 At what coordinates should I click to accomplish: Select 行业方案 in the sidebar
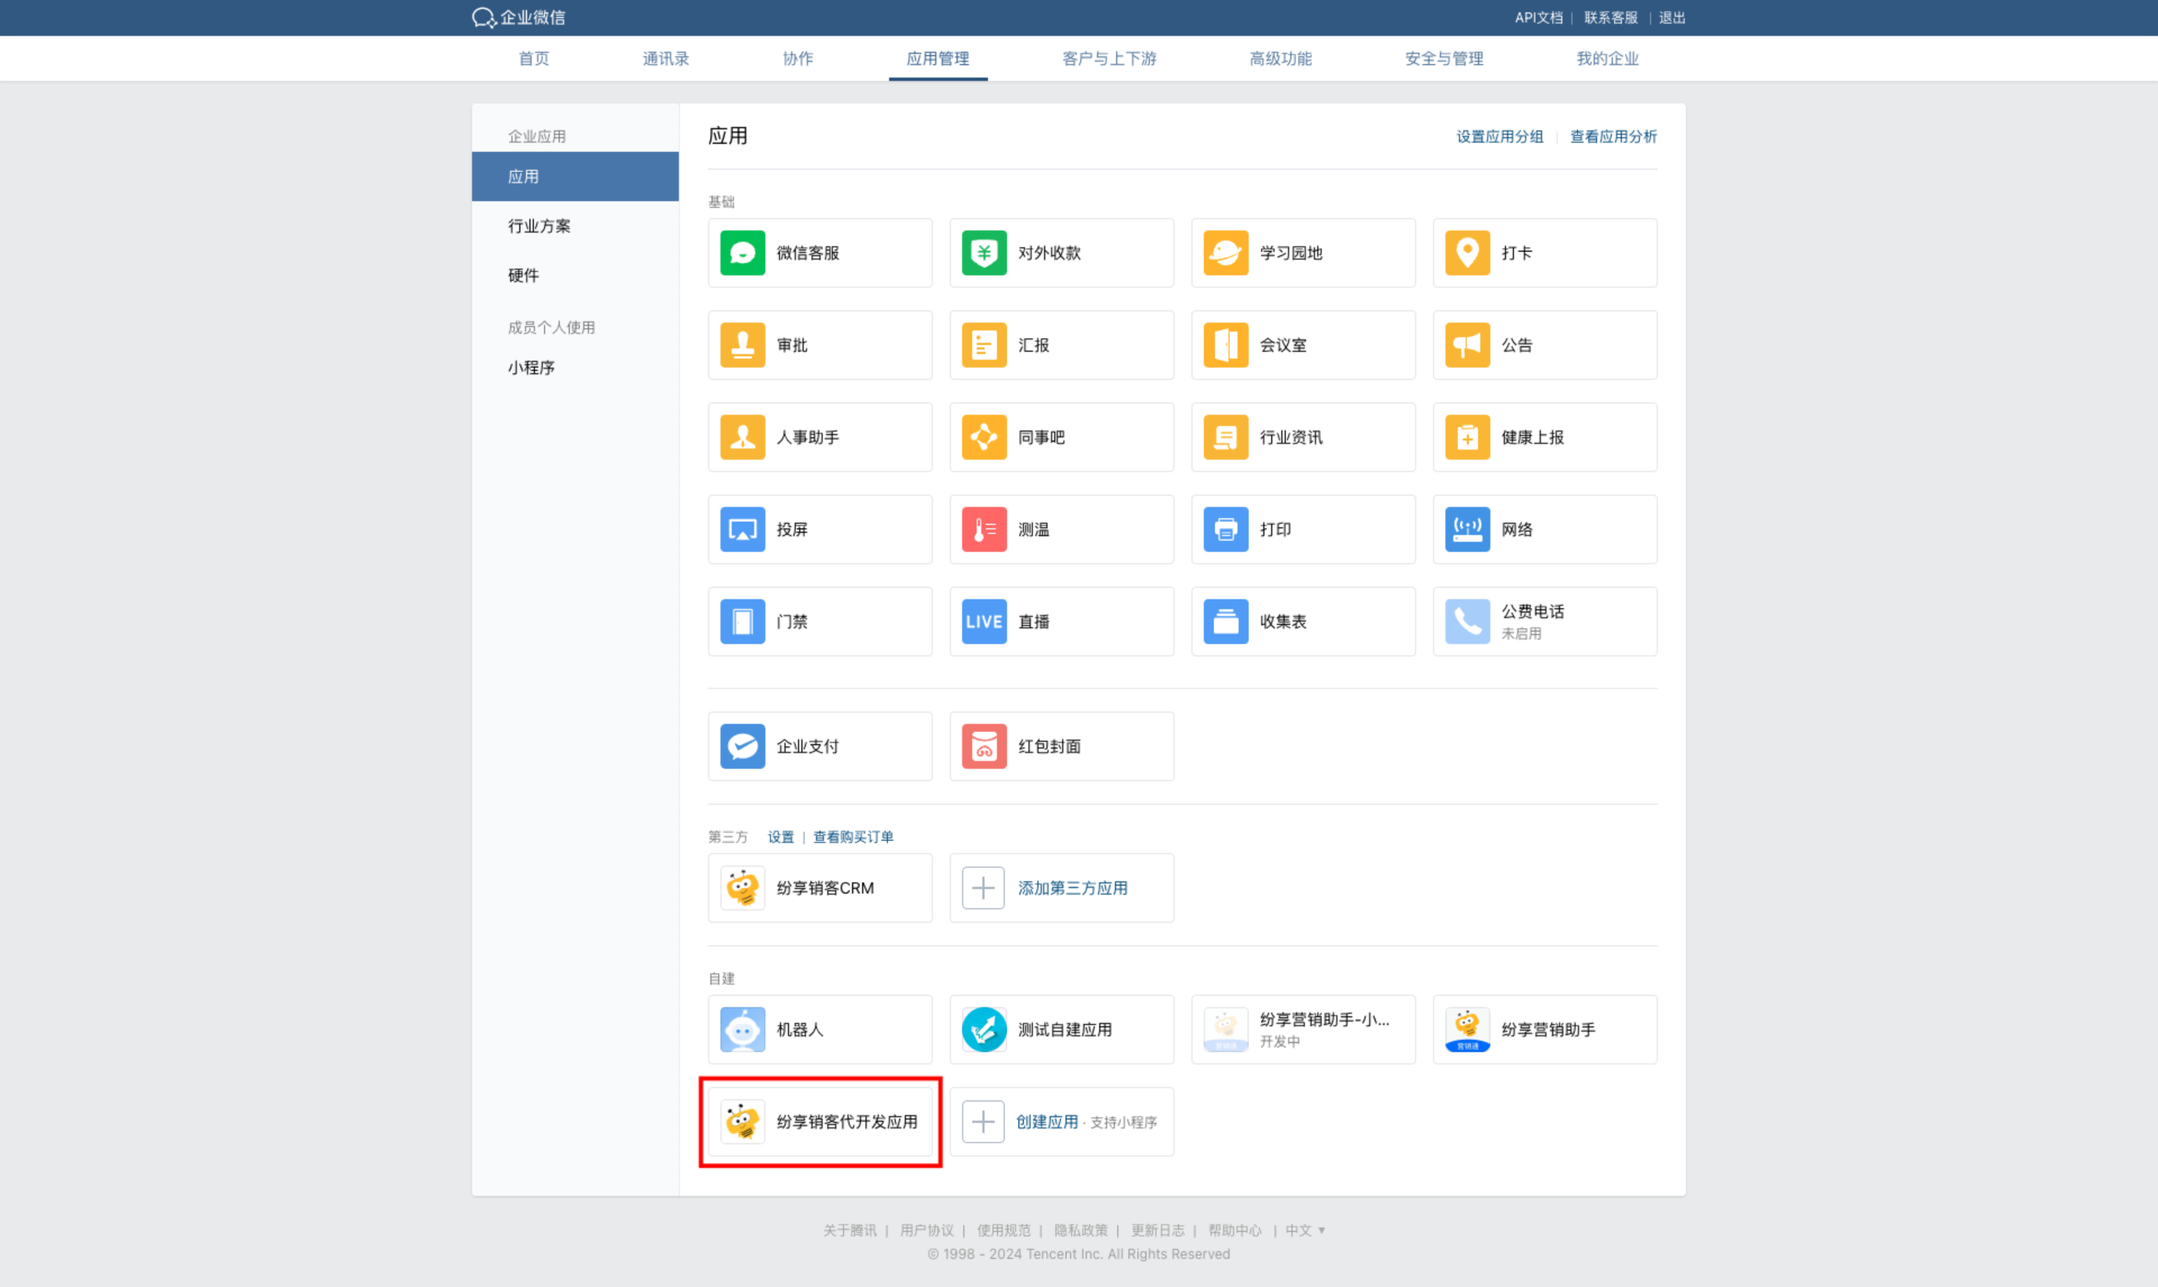click(x=538, y=226)
